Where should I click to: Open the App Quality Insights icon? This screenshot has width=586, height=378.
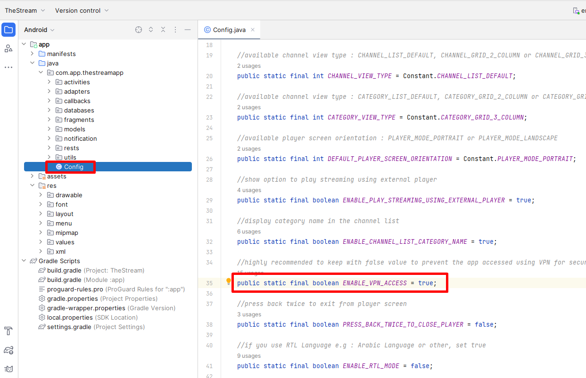click(x=8, y=350)
